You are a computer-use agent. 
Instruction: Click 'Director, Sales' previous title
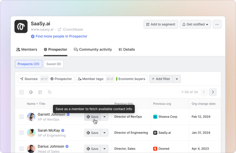(x=125, y=149)
